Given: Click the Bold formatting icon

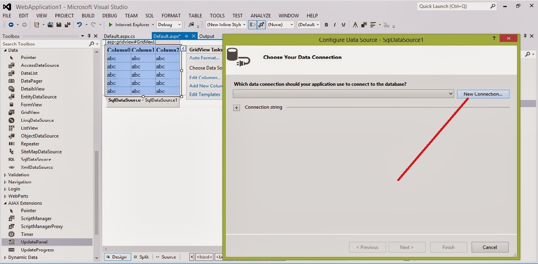Looking at the screenshot, I should 326,25.
